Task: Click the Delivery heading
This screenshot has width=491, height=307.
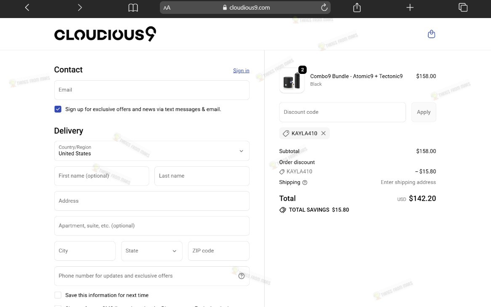Action: click(x=69, y=131)
